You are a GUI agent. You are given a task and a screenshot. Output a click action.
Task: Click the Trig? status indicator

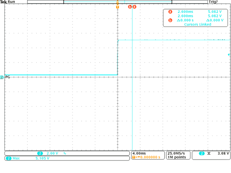click(x=213, y=2)
